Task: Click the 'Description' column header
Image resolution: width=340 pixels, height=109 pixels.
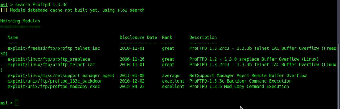Action: click(x=203, y=38)
